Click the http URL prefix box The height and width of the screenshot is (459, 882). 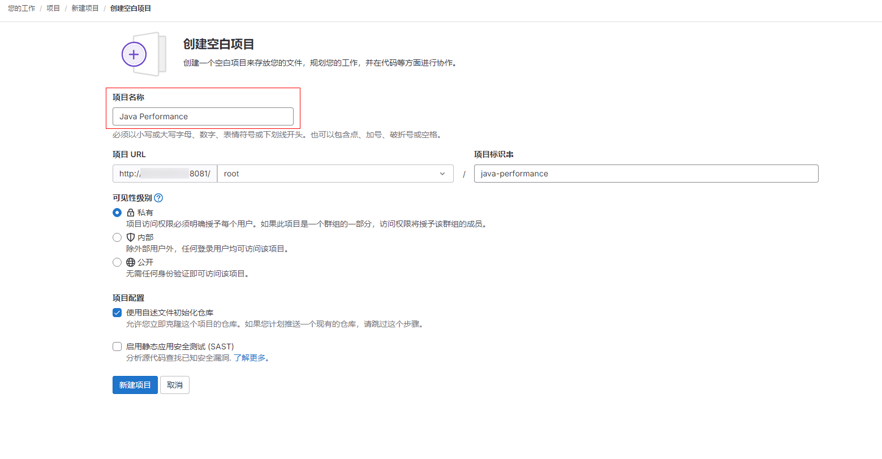click(x=165, y=174)
